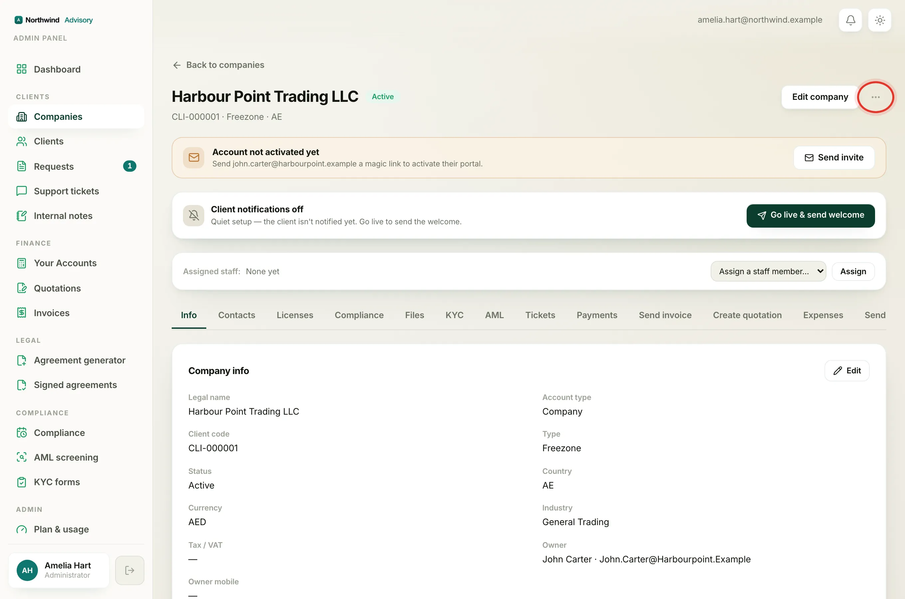Go back to companies
Screen dimensions: 905x599
(x=218, y=65)
